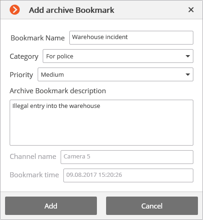Click the orange arrow logo icon

pyautogui.click(x=15, y=10)
